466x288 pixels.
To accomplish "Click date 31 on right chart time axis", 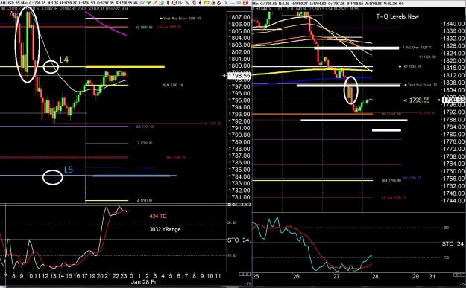I will (432, 276).
